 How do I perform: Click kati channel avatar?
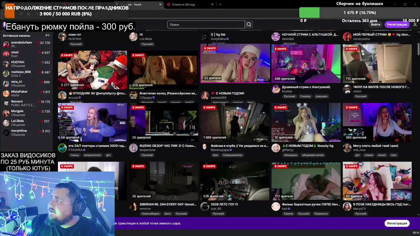coord(276,206)
